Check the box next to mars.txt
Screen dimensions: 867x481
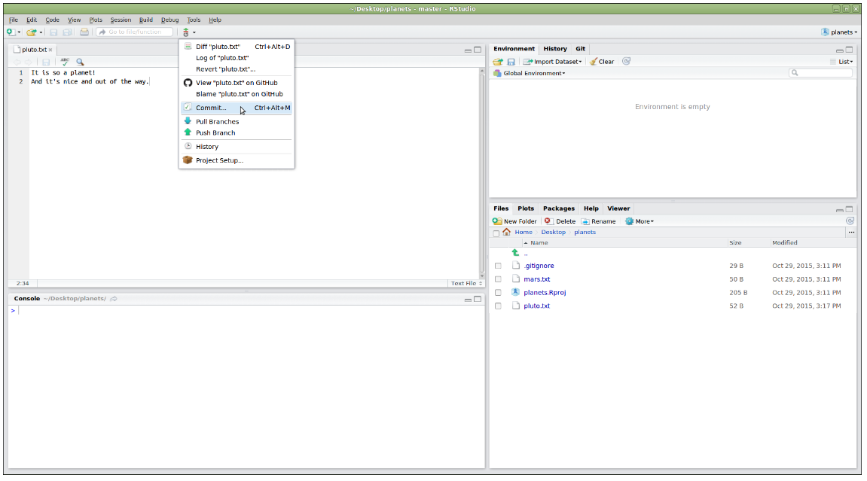(498, 279)
